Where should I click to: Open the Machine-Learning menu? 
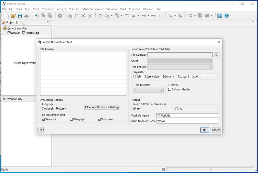pyautogui.click(x=93, y=9)
